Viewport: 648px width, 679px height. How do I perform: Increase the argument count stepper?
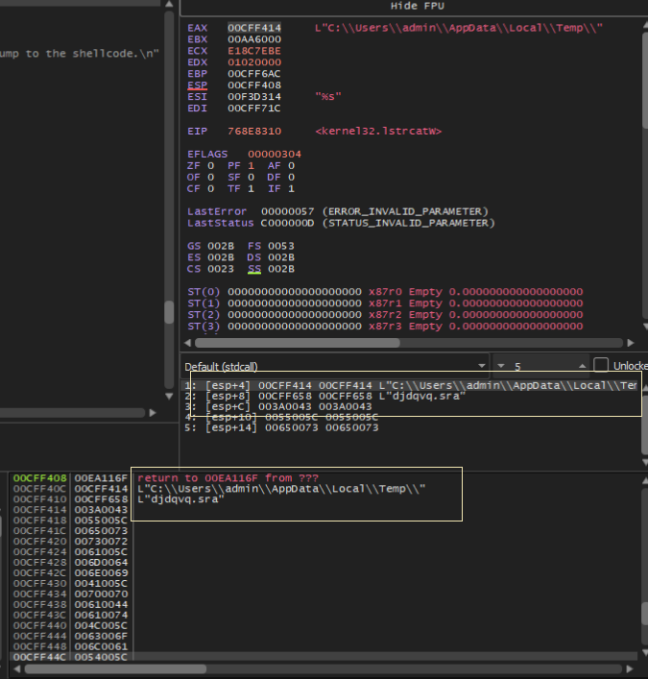tap(582, 366)
